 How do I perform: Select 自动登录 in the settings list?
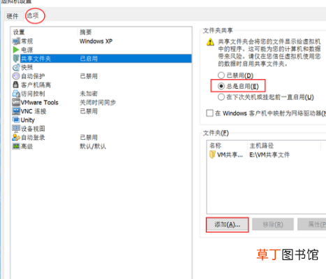click(102, 137)
